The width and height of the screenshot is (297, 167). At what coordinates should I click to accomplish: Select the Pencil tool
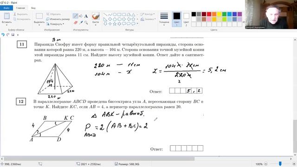point(75,16)
